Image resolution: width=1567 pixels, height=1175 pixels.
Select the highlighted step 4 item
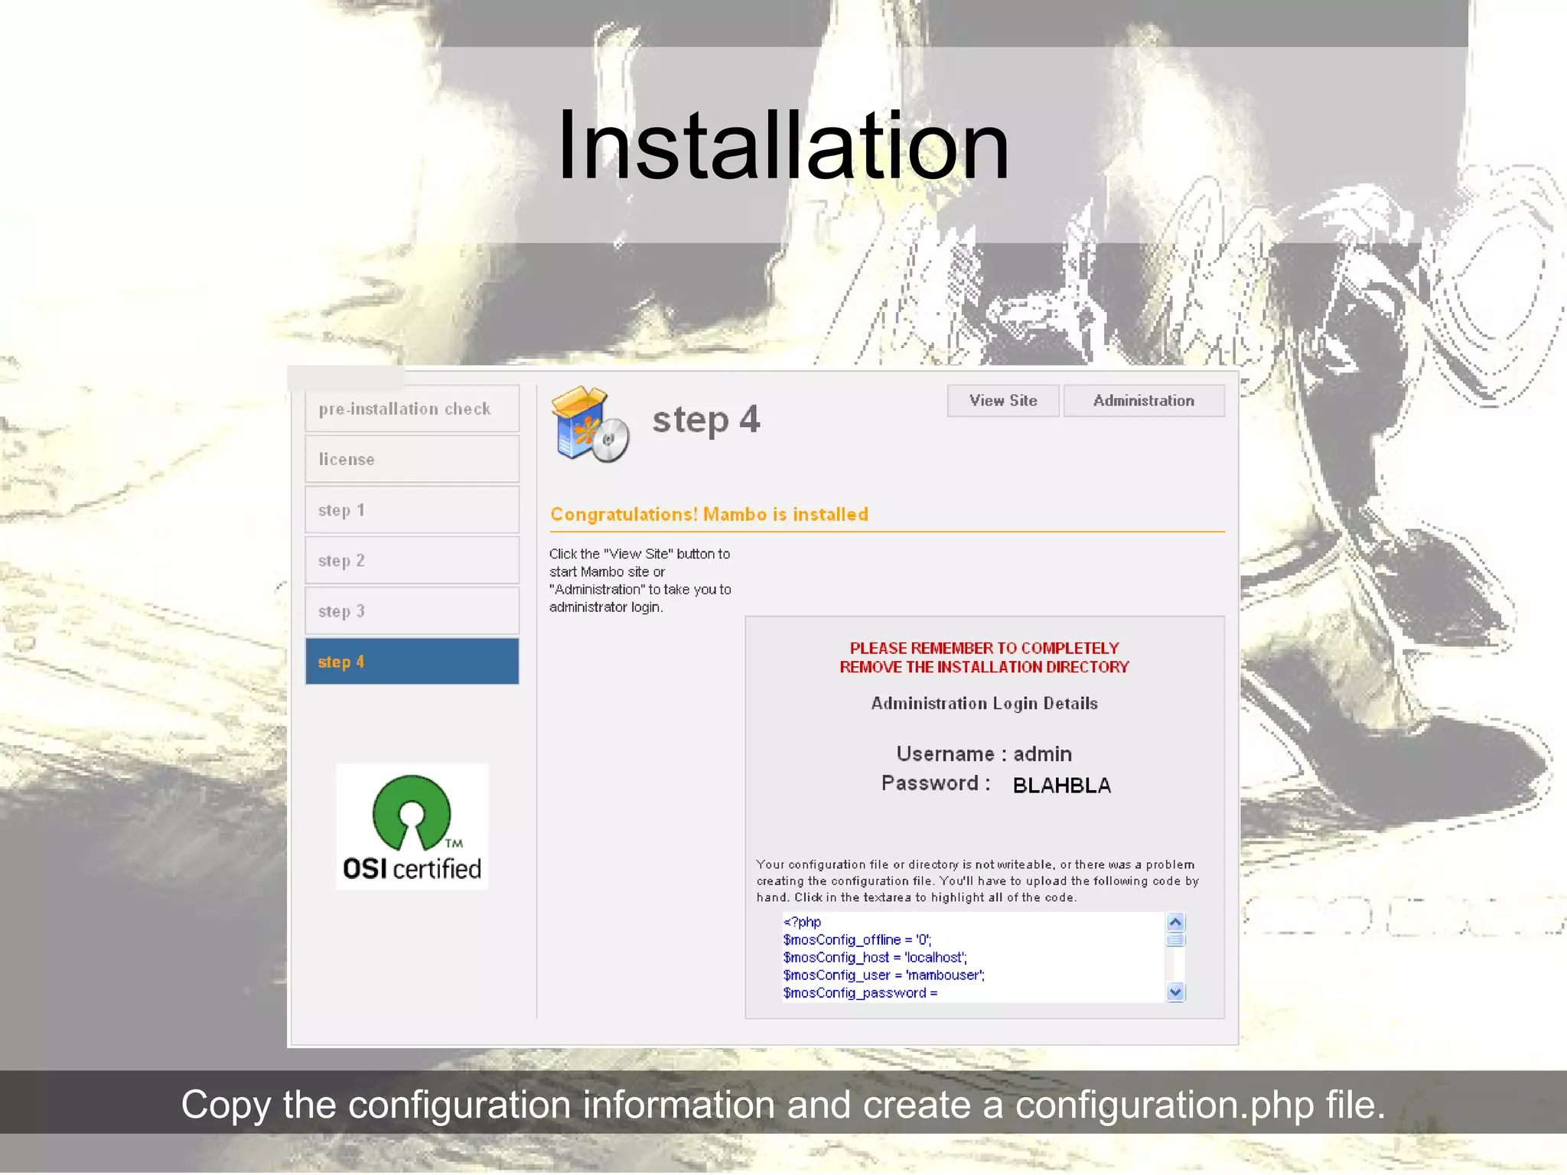point(412,662)
